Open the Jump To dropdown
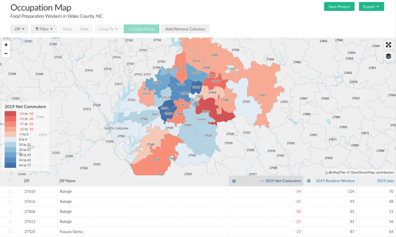Image resolution: width=396 pixels, height=237 pixels. click(x=108, y=29)
